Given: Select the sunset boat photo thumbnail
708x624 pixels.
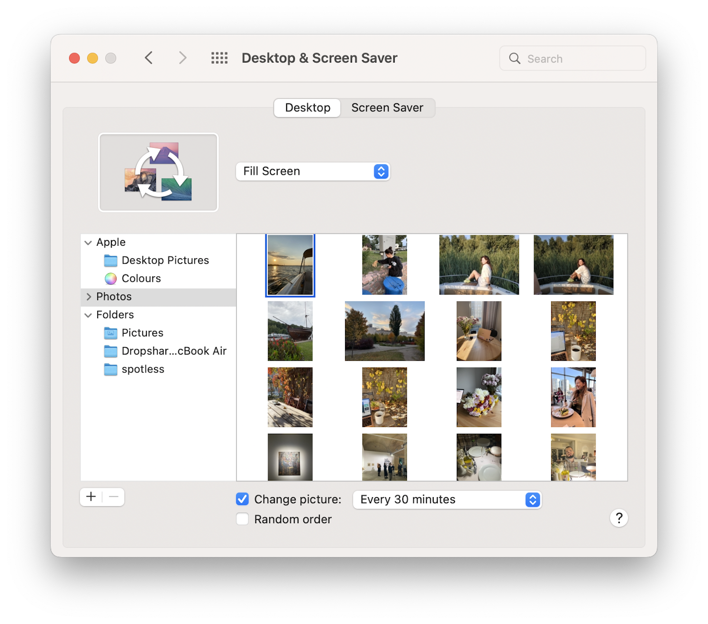Looking at the screenshot, I should [290, 265].
